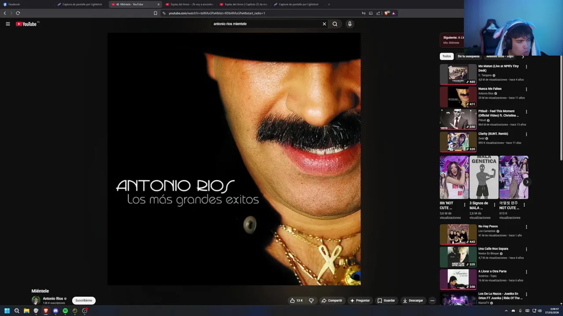This screenshot has height=316, width=563.
Task: Play Me Maten Live at NPR thumbnail
Action: (458, 74)
